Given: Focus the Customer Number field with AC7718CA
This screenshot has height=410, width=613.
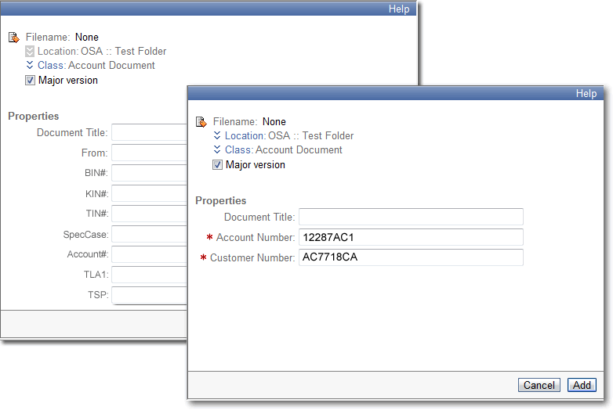Looking at the screenshot, I should pos(411,257).
